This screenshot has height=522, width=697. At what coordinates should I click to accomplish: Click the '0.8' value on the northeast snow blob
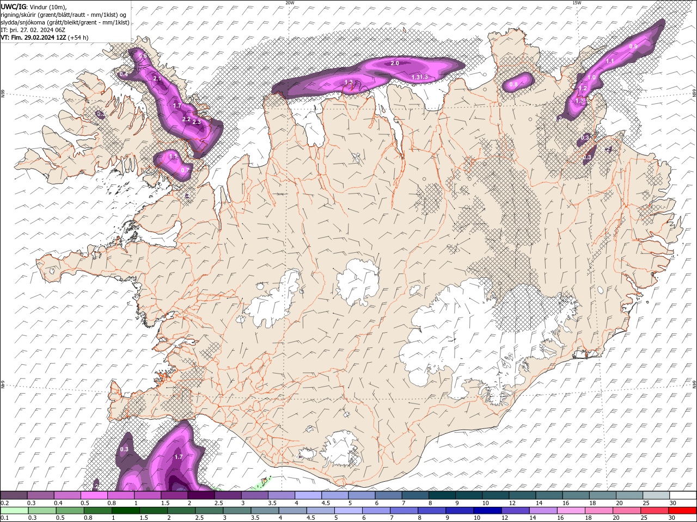(513, 85)
